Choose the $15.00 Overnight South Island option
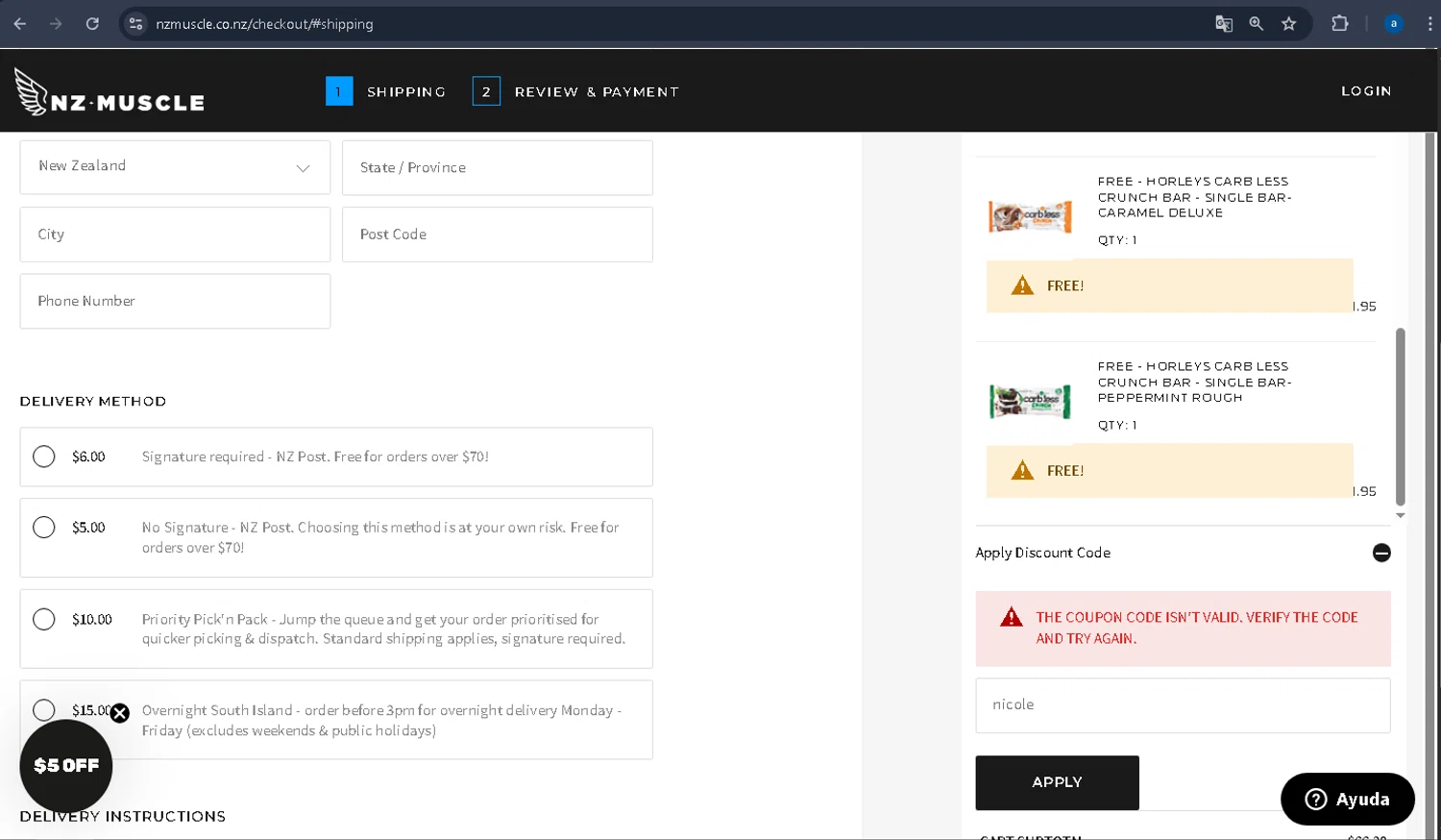 coord(44,710)
